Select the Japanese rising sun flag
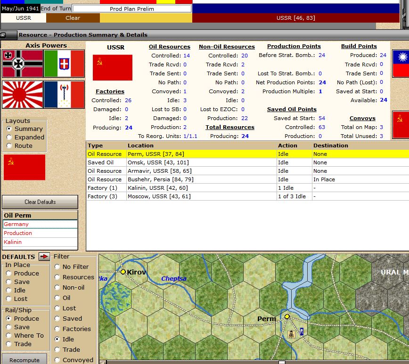This screenshot has height=364, width=409. pos(23,94)
